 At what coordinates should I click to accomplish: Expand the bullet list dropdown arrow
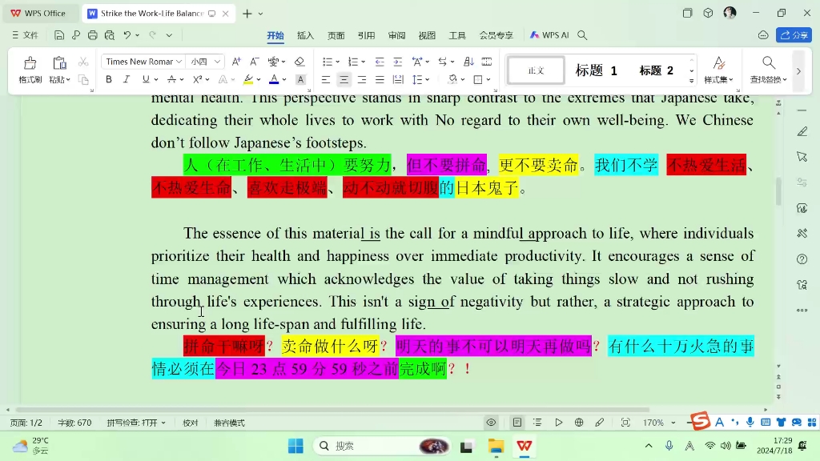(337, 62)
